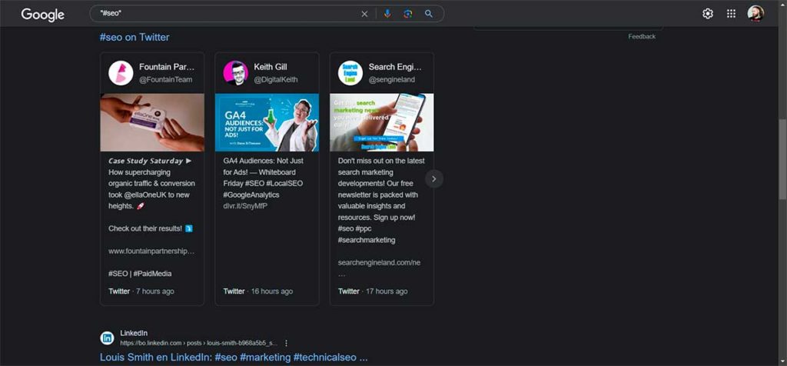Open Google Lens image search icon

tap(407, 14)
